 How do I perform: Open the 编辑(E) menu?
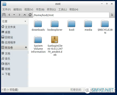tap(17, 9)
